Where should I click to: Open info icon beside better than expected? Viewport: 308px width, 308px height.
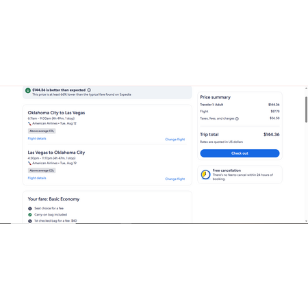click(89, 90)
